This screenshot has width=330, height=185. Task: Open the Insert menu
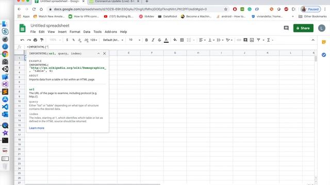(x=62, y=32)
